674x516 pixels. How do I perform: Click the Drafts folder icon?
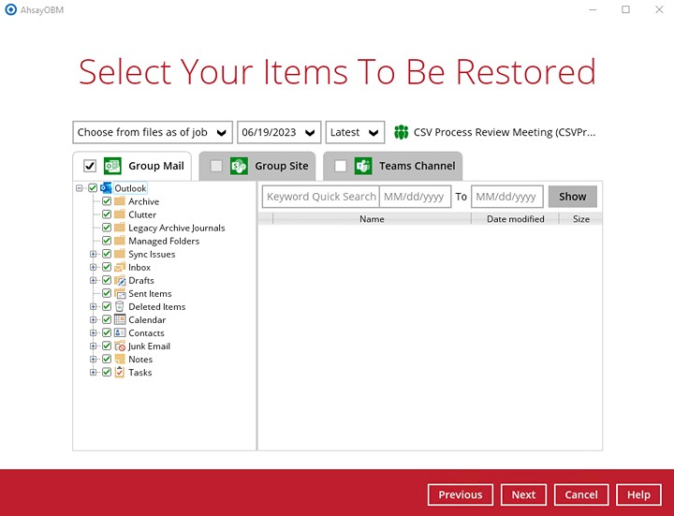pos(120,281)
